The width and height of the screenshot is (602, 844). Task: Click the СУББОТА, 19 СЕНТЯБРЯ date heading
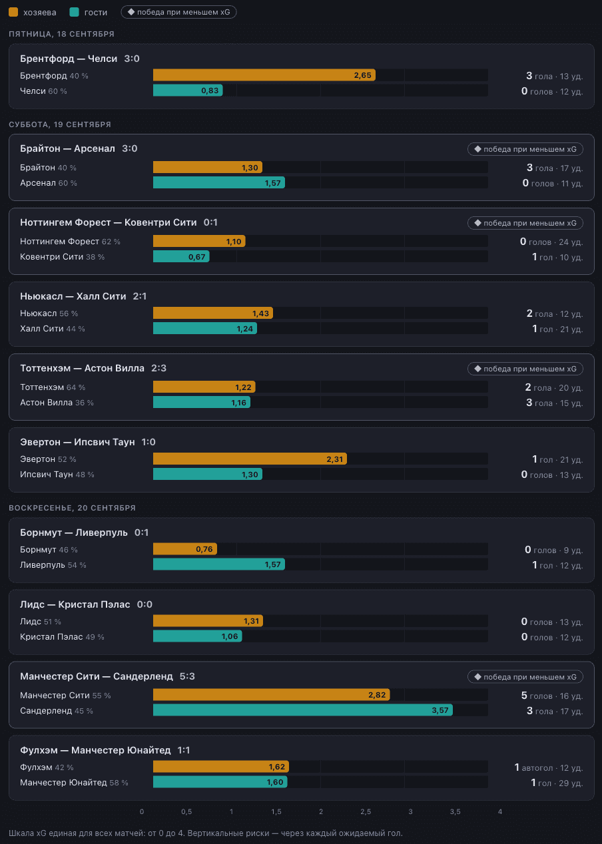(x=60, y=124)
